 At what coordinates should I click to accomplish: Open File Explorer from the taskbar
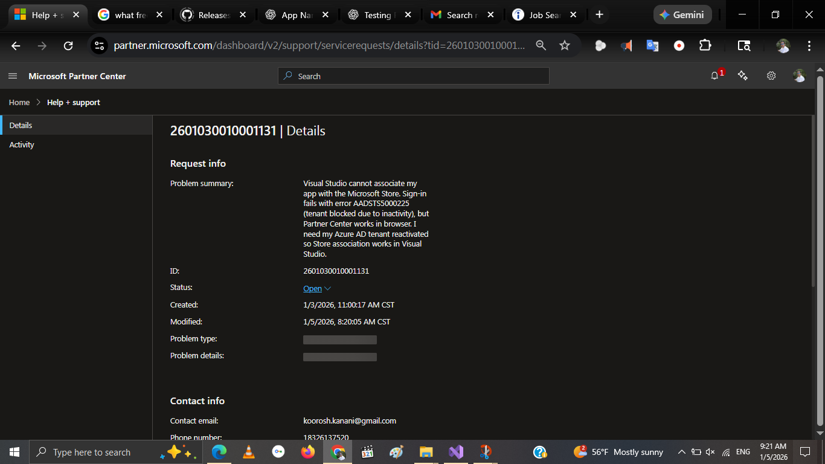[x=426, y=452]
